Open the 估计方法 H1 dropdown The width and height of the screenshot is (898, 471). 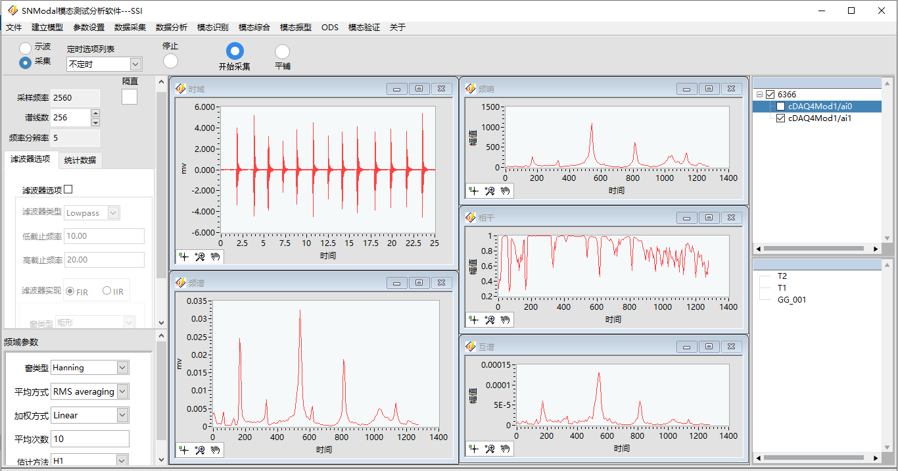pyautogui.click(x=89, y=460)
